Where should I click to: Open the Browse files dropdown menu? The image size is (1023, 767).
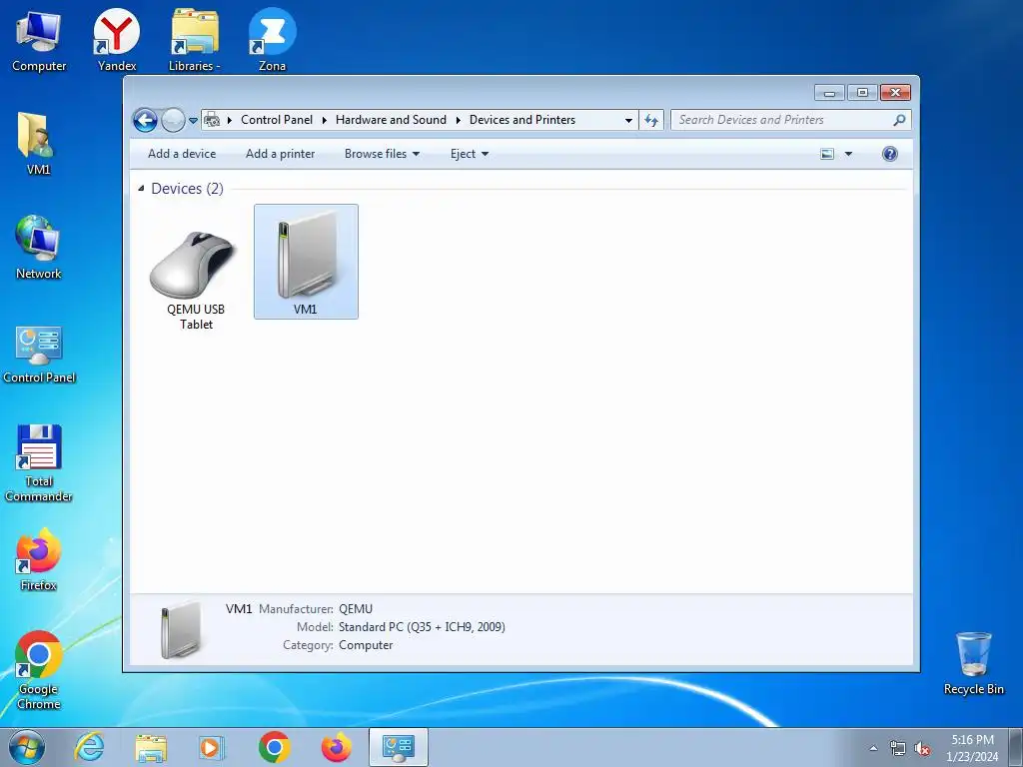click(382, 154)
